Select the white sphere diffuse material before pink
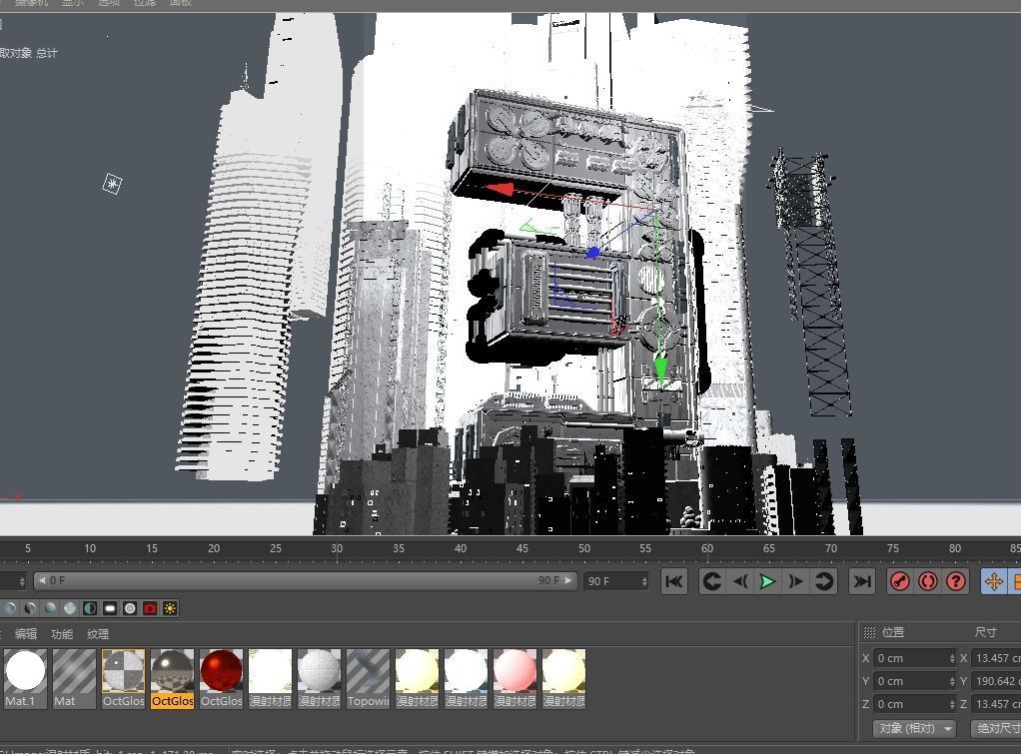Screen dimensions: 1021x754 (x=466, y=678)
